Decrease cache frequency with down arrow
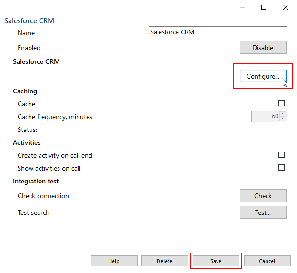The width and height of the screenshot is (297, 273). coord(283,119)
